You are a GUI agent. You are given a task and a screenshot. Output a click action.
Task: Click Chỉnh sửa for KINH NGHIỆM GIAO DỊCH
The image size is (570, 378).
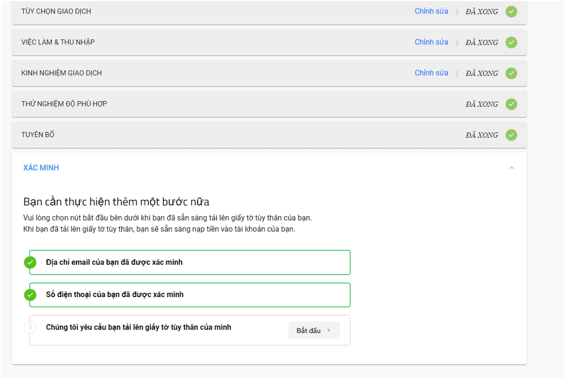[x=431, y=73]
